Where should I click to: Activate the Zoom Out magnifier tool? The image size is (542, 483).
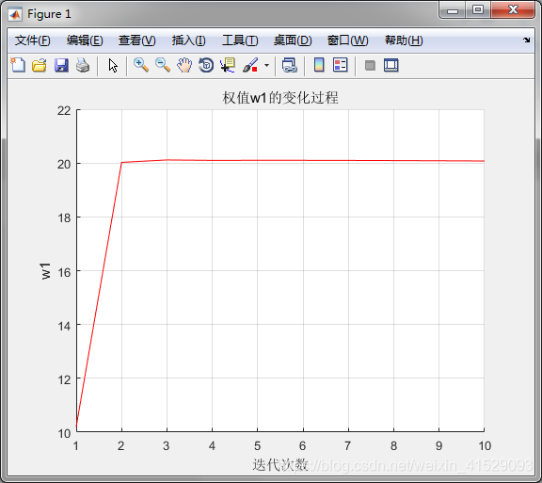pyautogui.click(x=163, y=65)
